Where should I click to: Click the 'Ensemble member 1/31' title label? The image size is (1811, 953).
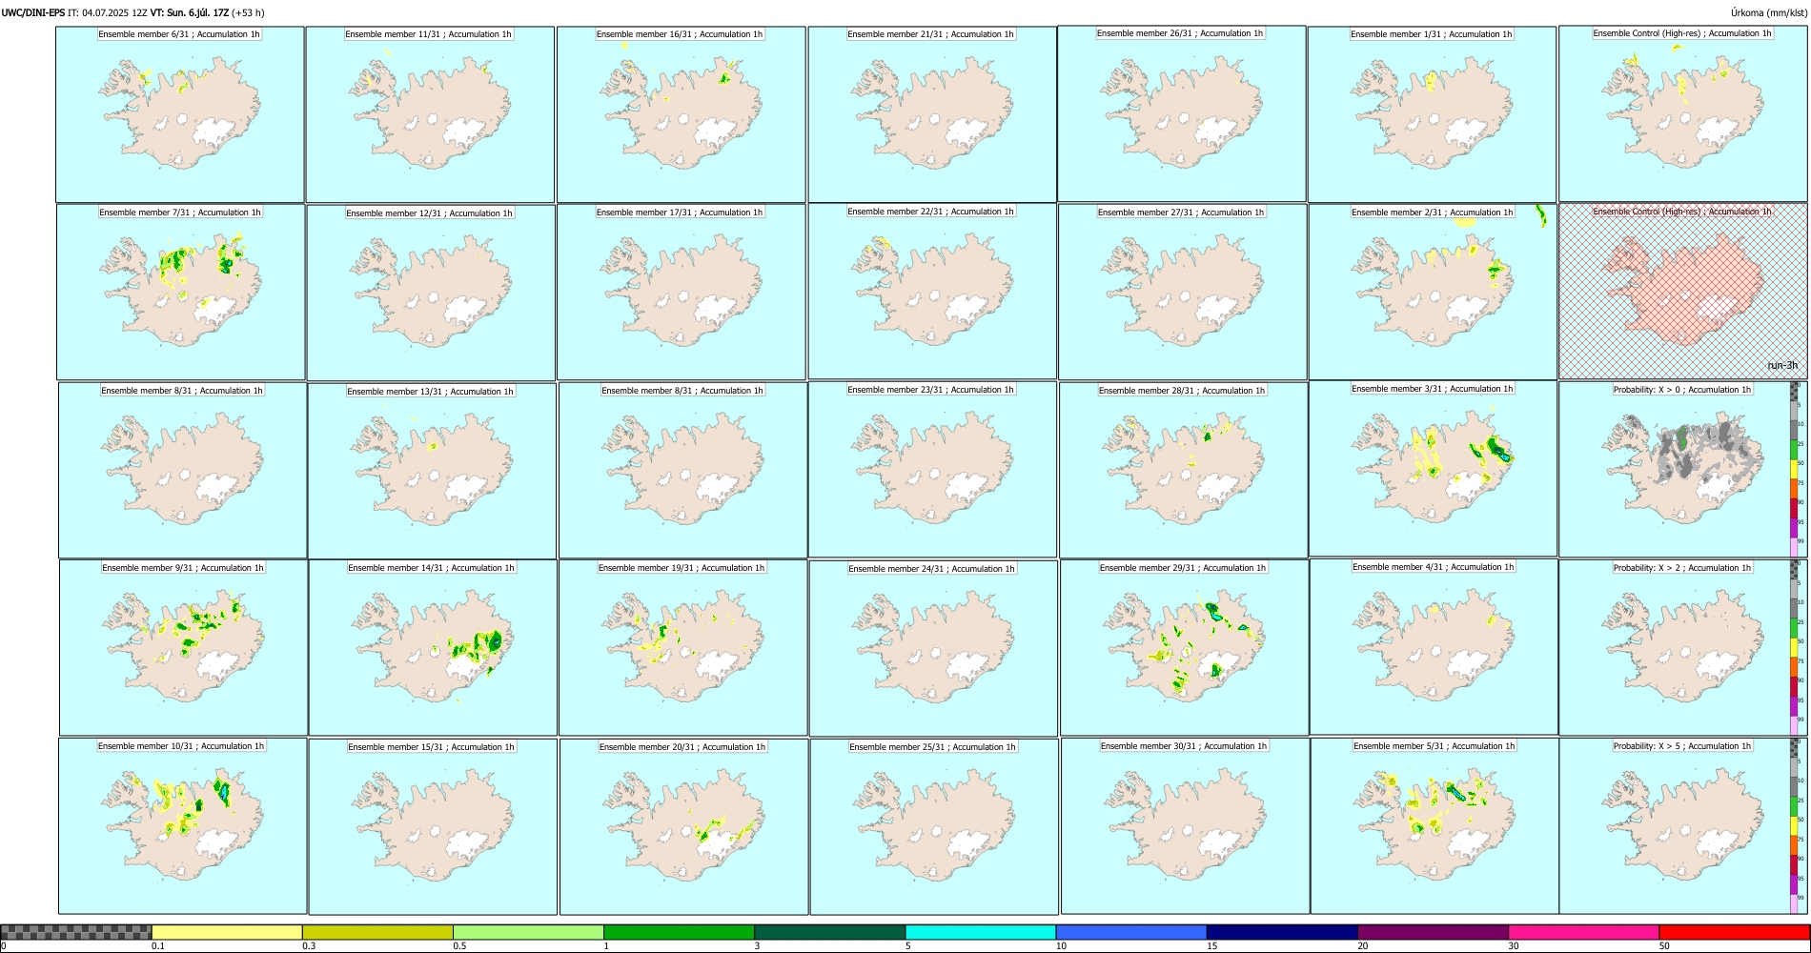point(1432,34)
